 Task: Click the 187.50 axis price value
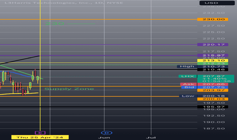[214, 129]
